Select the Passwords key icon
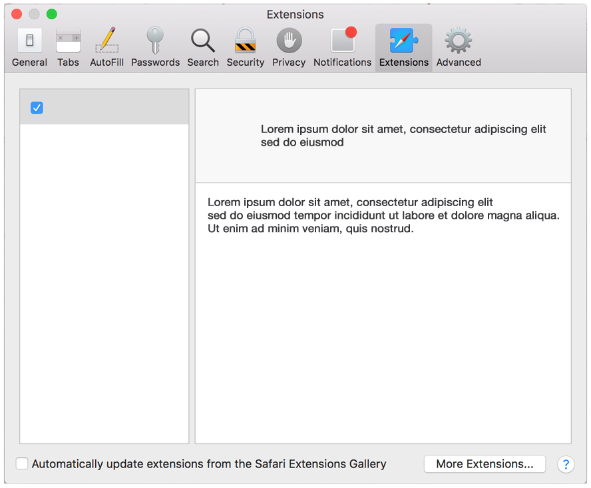 coord(155,47)
